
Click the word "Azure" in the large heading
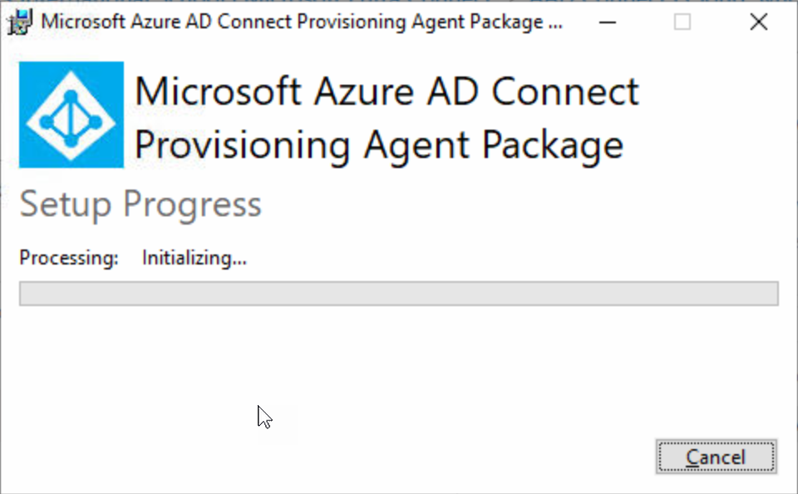[x=363, y=92]
